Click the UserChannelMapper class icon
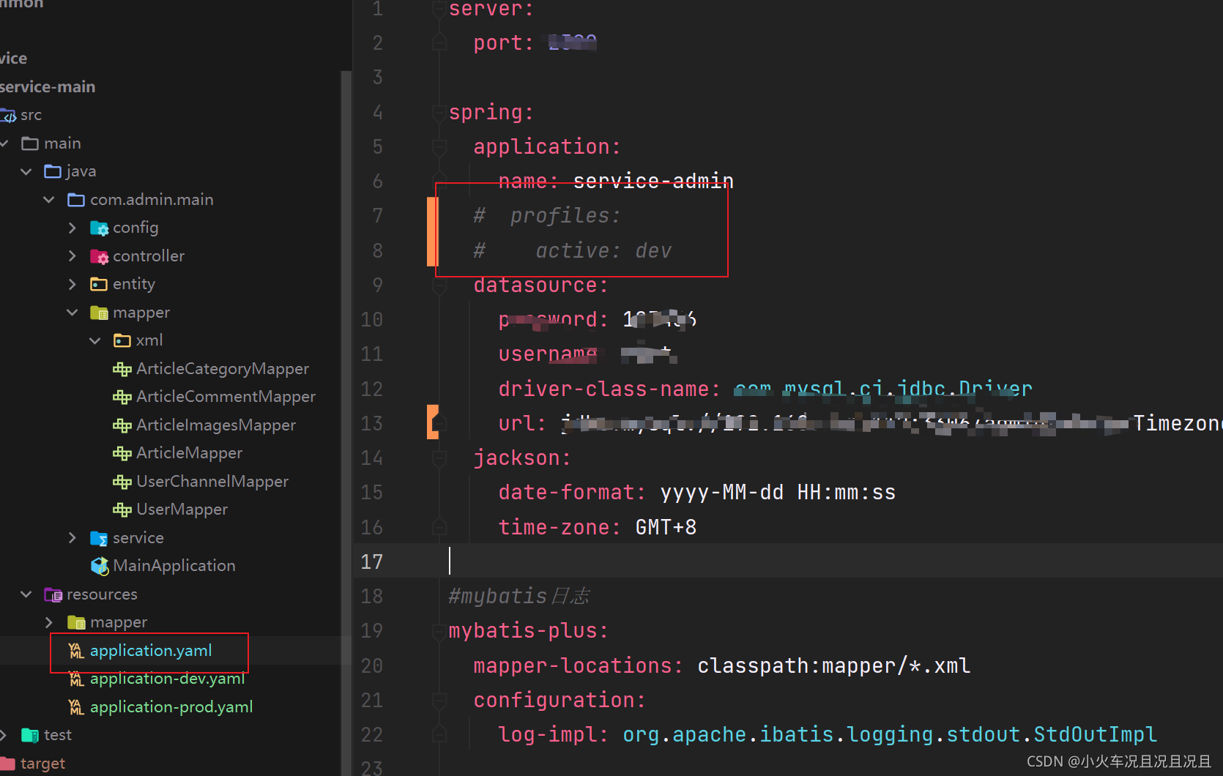Screen dimensions: 1223x776 (122, 481)
